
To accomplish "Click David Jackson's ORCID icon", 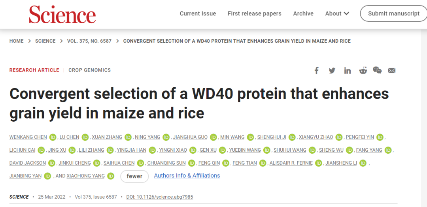I will click(52, 163).
